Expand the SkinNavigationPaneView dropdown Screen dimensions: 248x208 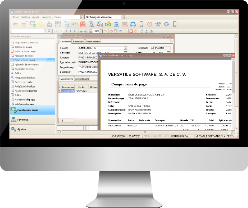click(x=123, y=17)
